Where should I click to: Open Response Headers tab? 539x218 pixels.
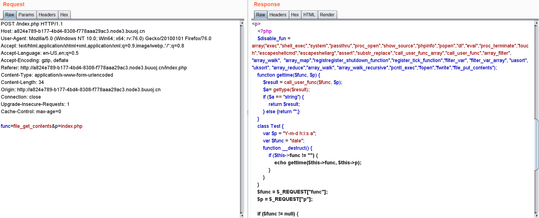point(278,15)
